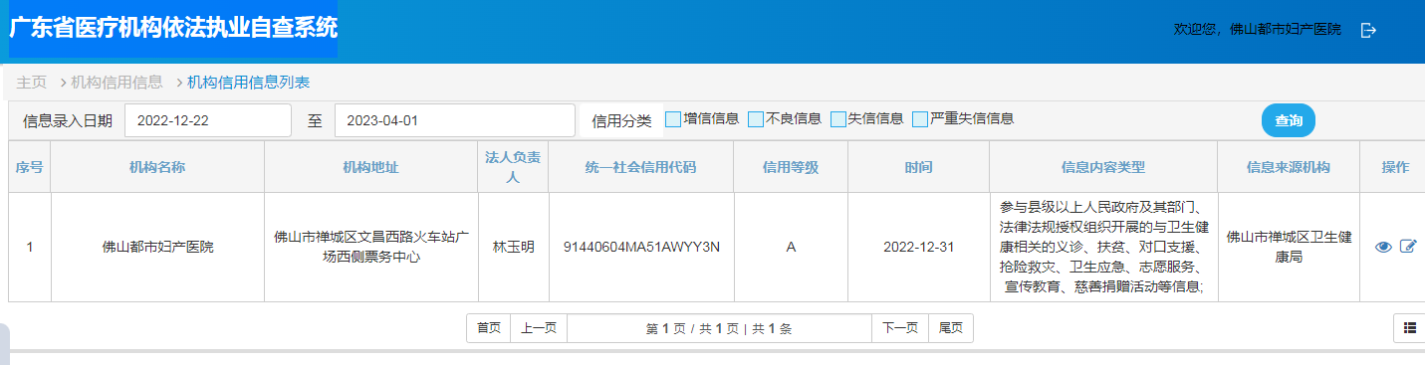The width and height of the screenshot is (1425, 365).
Task: Click the 上一页 previous page button
Action: (539, 328)
